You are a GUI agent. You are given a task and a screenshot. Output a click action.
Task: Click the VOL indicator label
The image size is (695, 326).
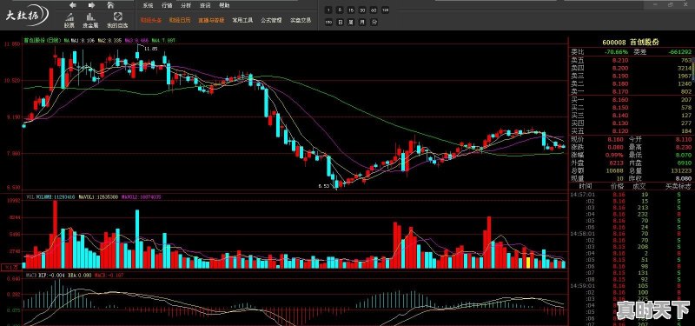pyautogui.click(x=30, y=196)
